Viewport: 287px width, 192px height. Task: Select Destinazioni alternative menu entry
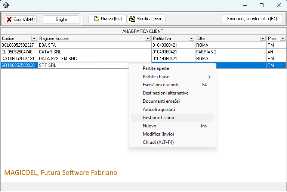tap(172, 93)
